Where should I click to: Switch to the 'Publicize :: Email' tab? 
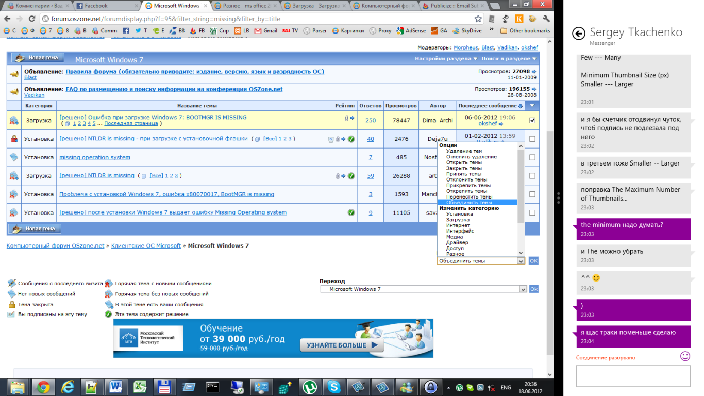click(x=452, y=6)
